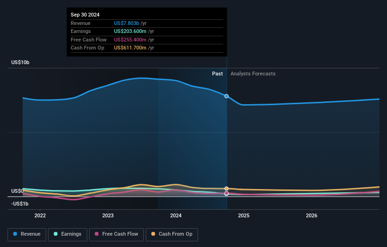The image size is (387, 247).
Task: Click the Analysts Forecasts label
Action: [253, 74]
